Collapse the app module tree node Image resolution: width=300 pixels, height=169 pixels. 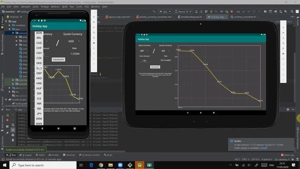(x=6, y=22)
